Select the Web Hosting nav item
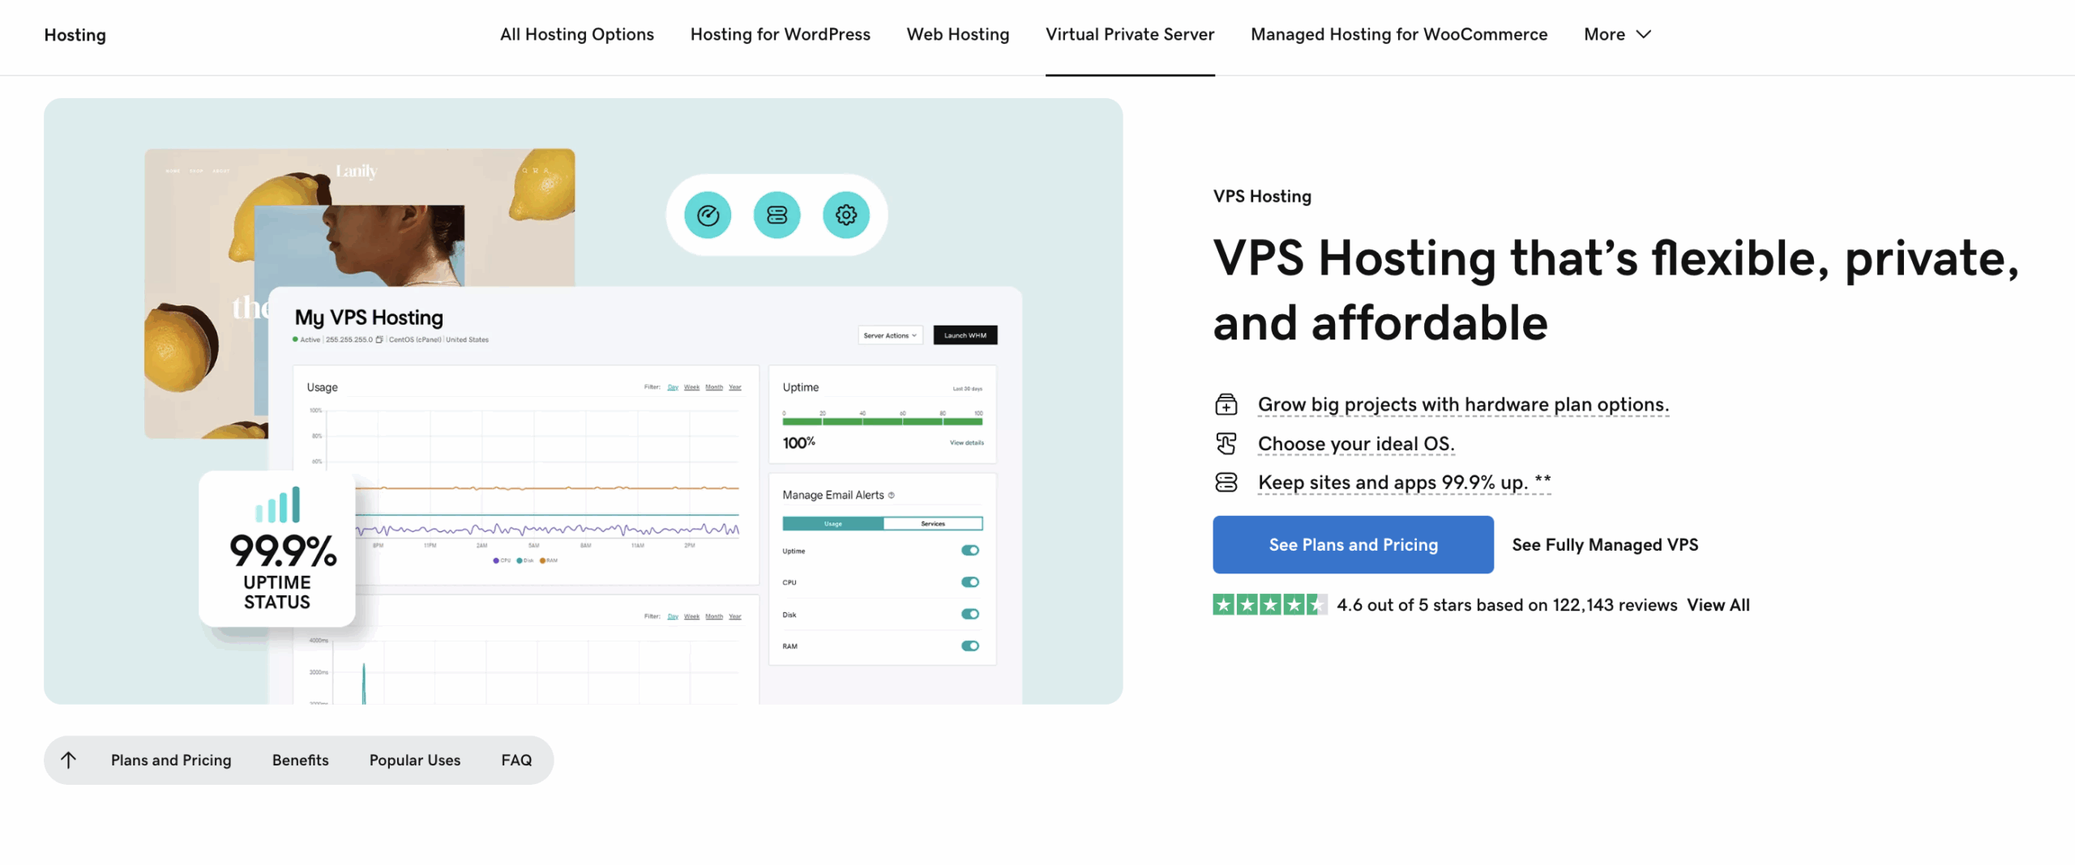The height and width of the screenshot is (865, 2075). click(x=957, y=35)
